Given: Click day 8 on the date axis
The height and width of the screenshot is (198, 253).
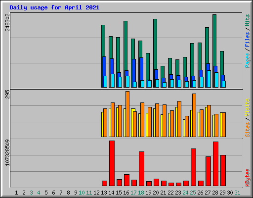Looking at the screenshot, I should (68, 193).
